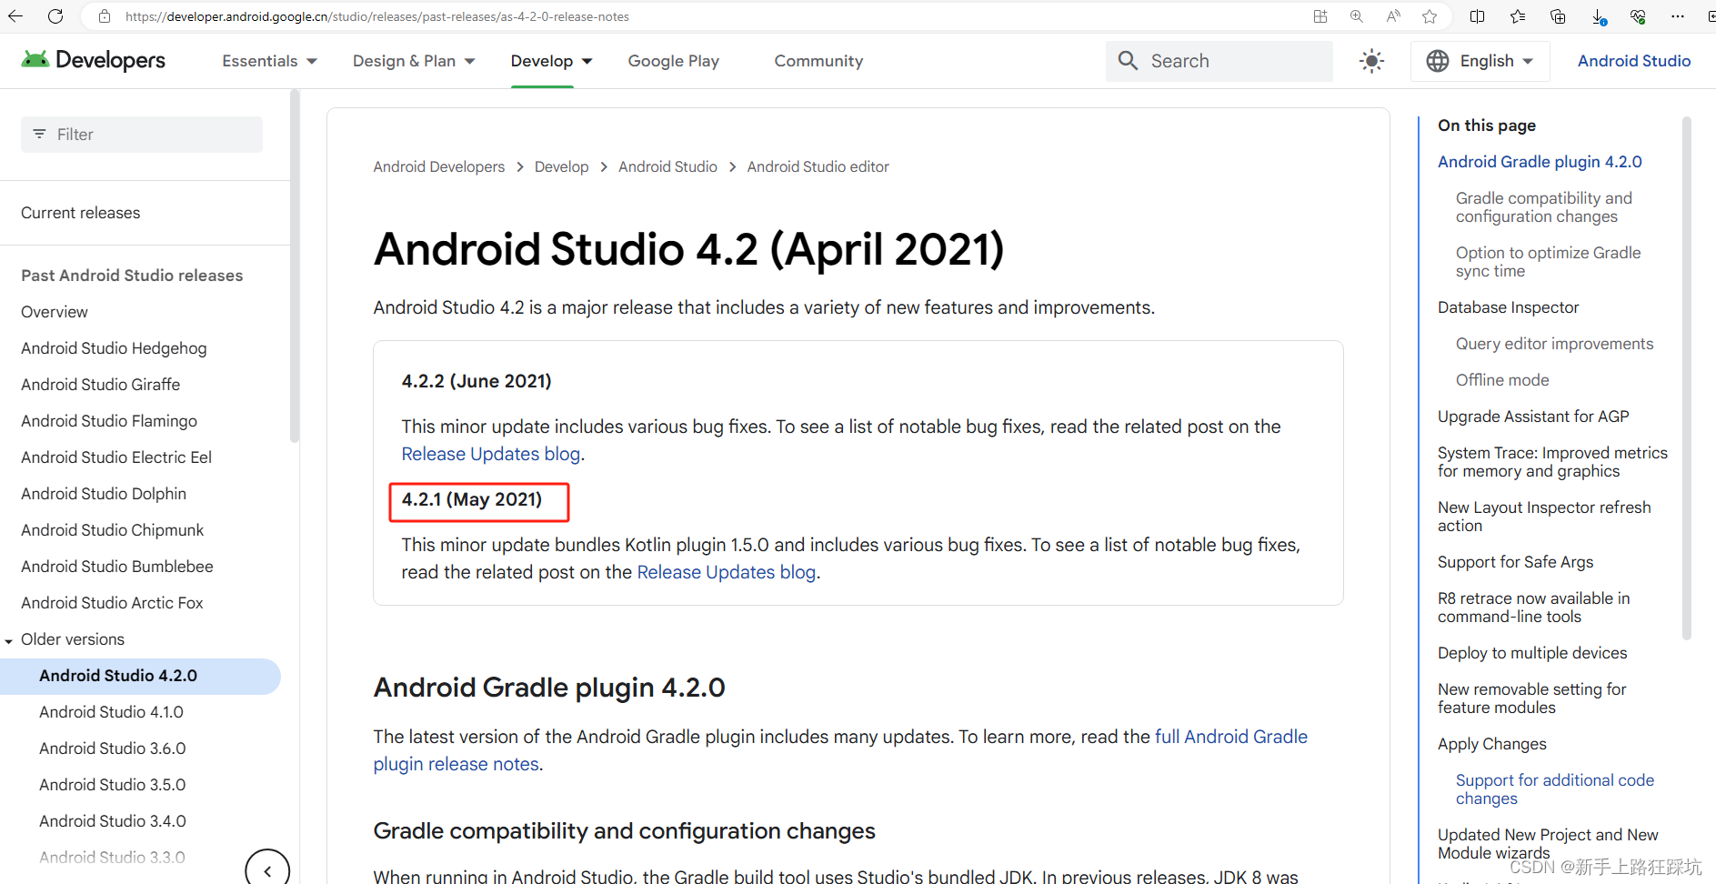1716x884 pixels.
Task: Activate the read aloud icon
Action: click(x=1393, y=16)
